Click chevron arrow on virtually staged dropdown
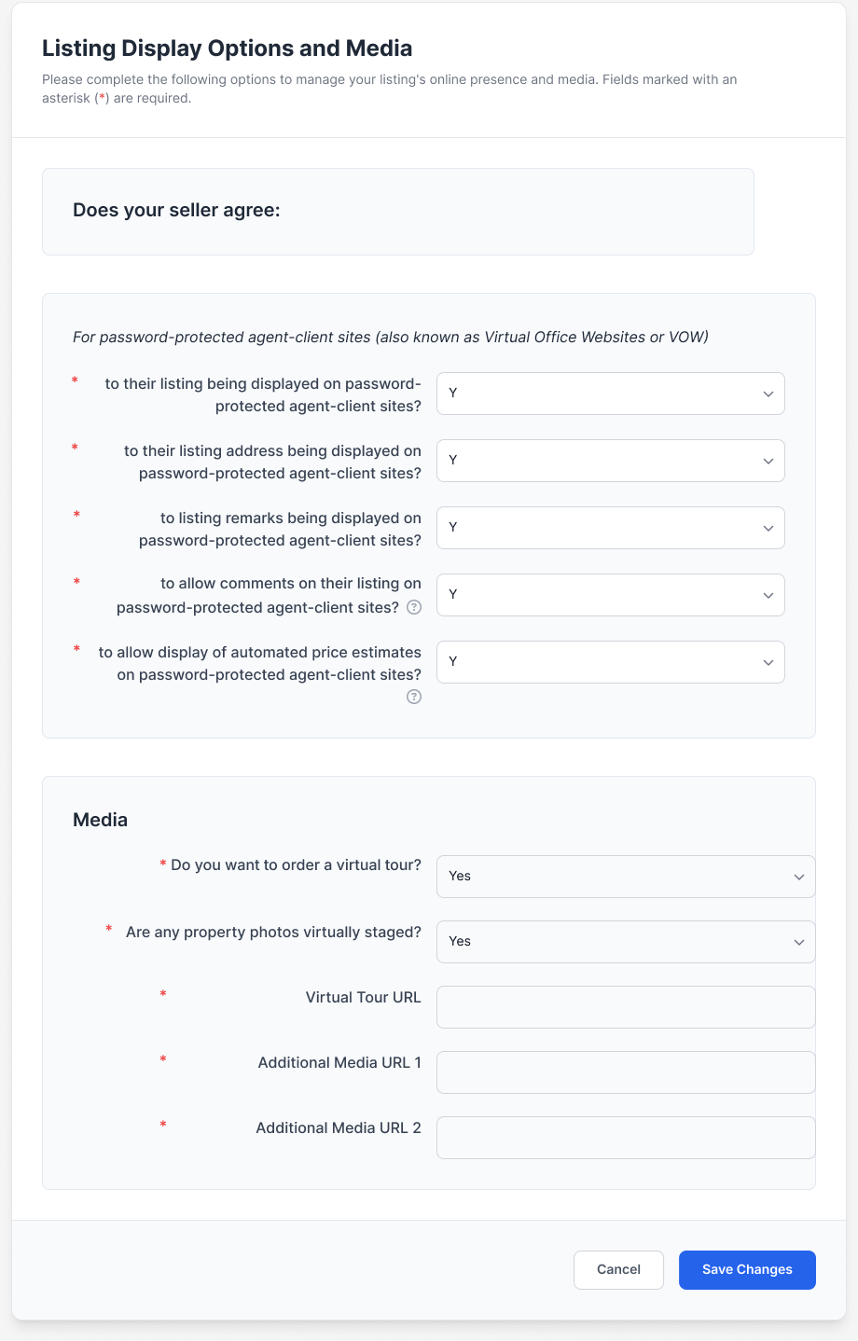 pos(799,943)
